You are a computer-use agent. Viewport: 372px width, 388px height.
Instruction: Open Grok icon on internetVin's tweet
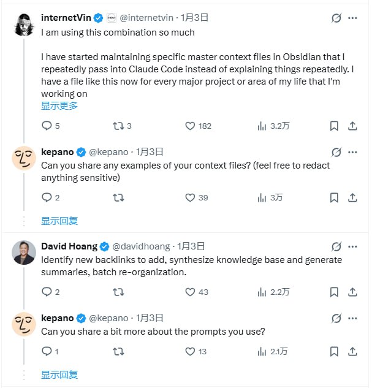(336, 18)
